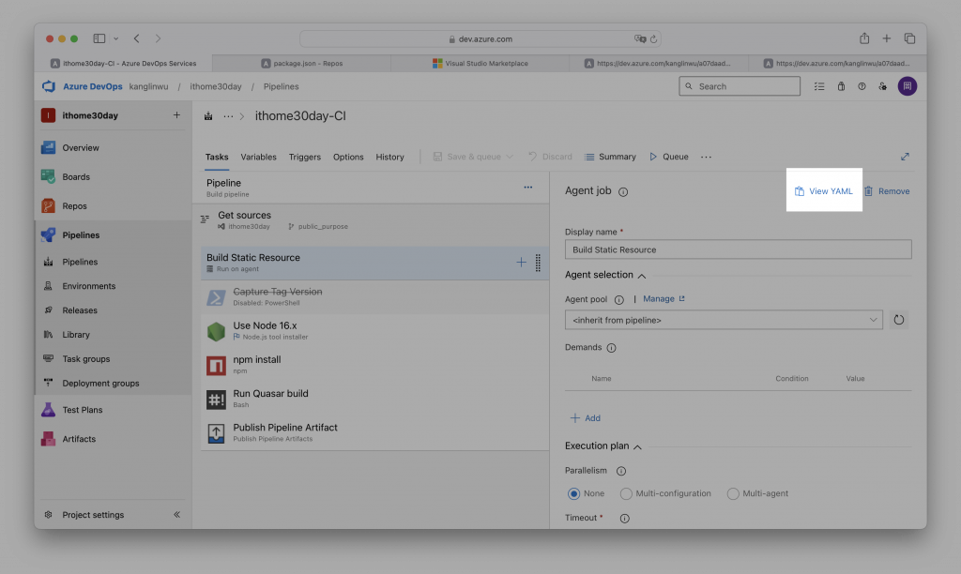Open the purple user avatar menu
Screen dimensions: 961x574
coord(908,86)
